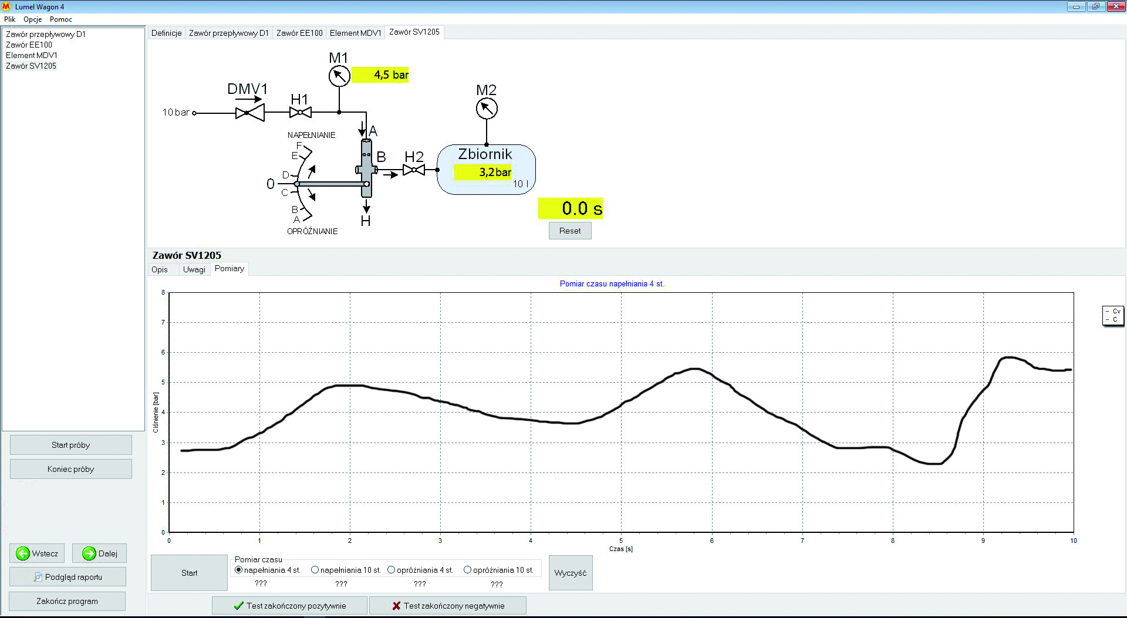
Task: Select Element MDV1 in the left list
Action: (x=32, y=55)
